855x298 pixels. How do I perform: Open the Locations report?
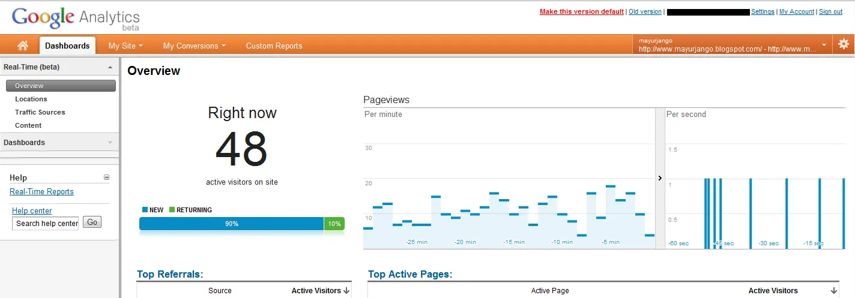point(31,99)
